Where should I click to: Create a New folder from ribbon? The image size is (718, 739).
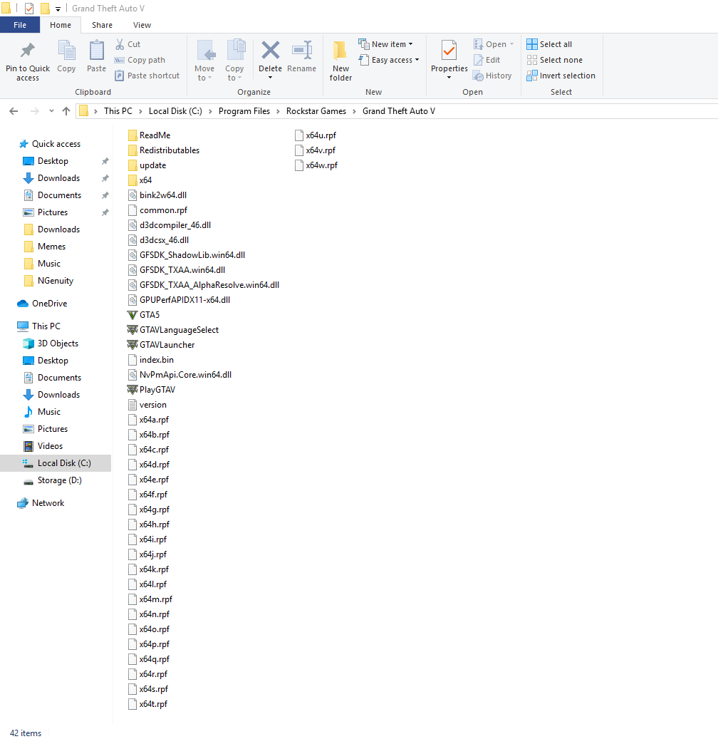(x=340, y=61)
